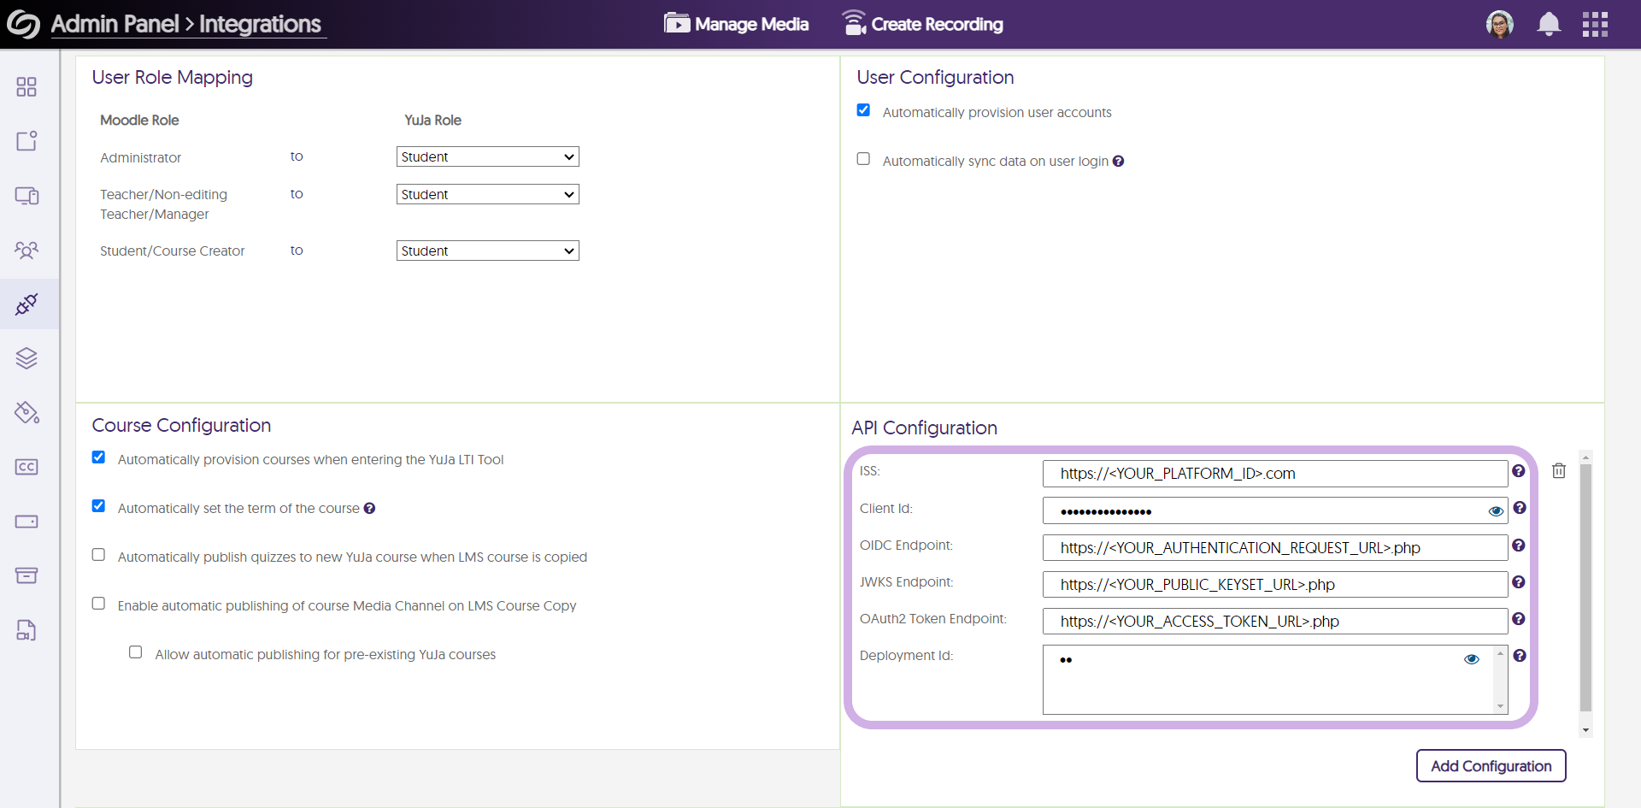
Task: Show help for the ISS field
Action: point(1519,471)
